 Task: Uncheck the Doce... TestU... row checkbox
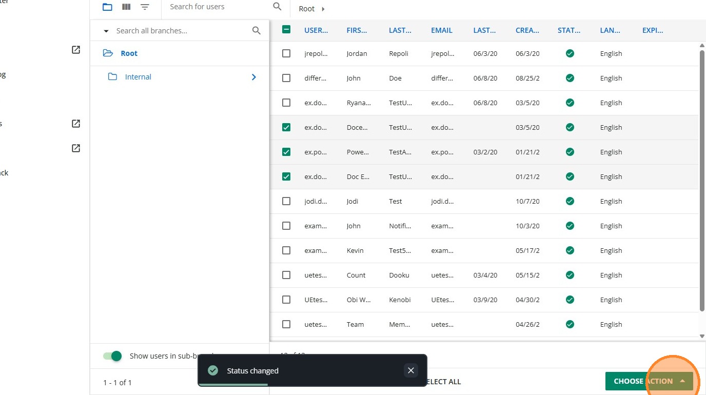click(286, 127)
